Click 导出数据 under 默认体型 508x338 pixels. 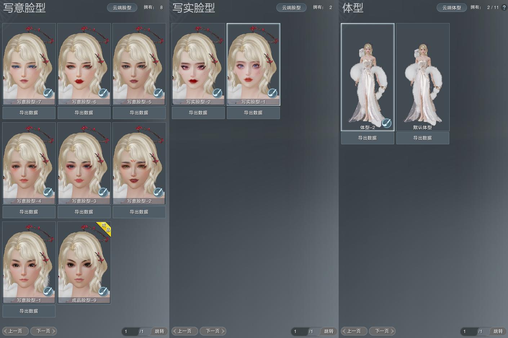point(423,138)
